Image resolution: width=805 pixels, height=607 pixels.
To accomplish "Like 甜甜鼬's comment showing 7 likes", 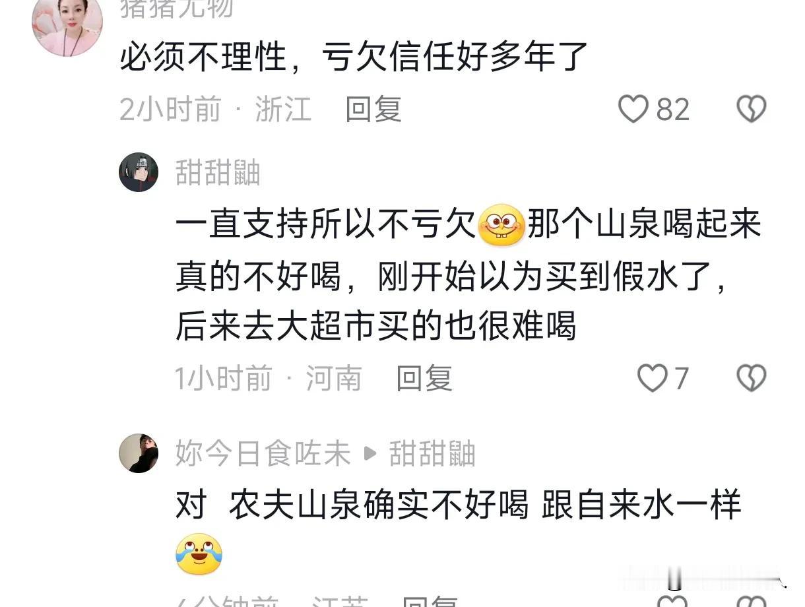I will click(x=653, y=379).
